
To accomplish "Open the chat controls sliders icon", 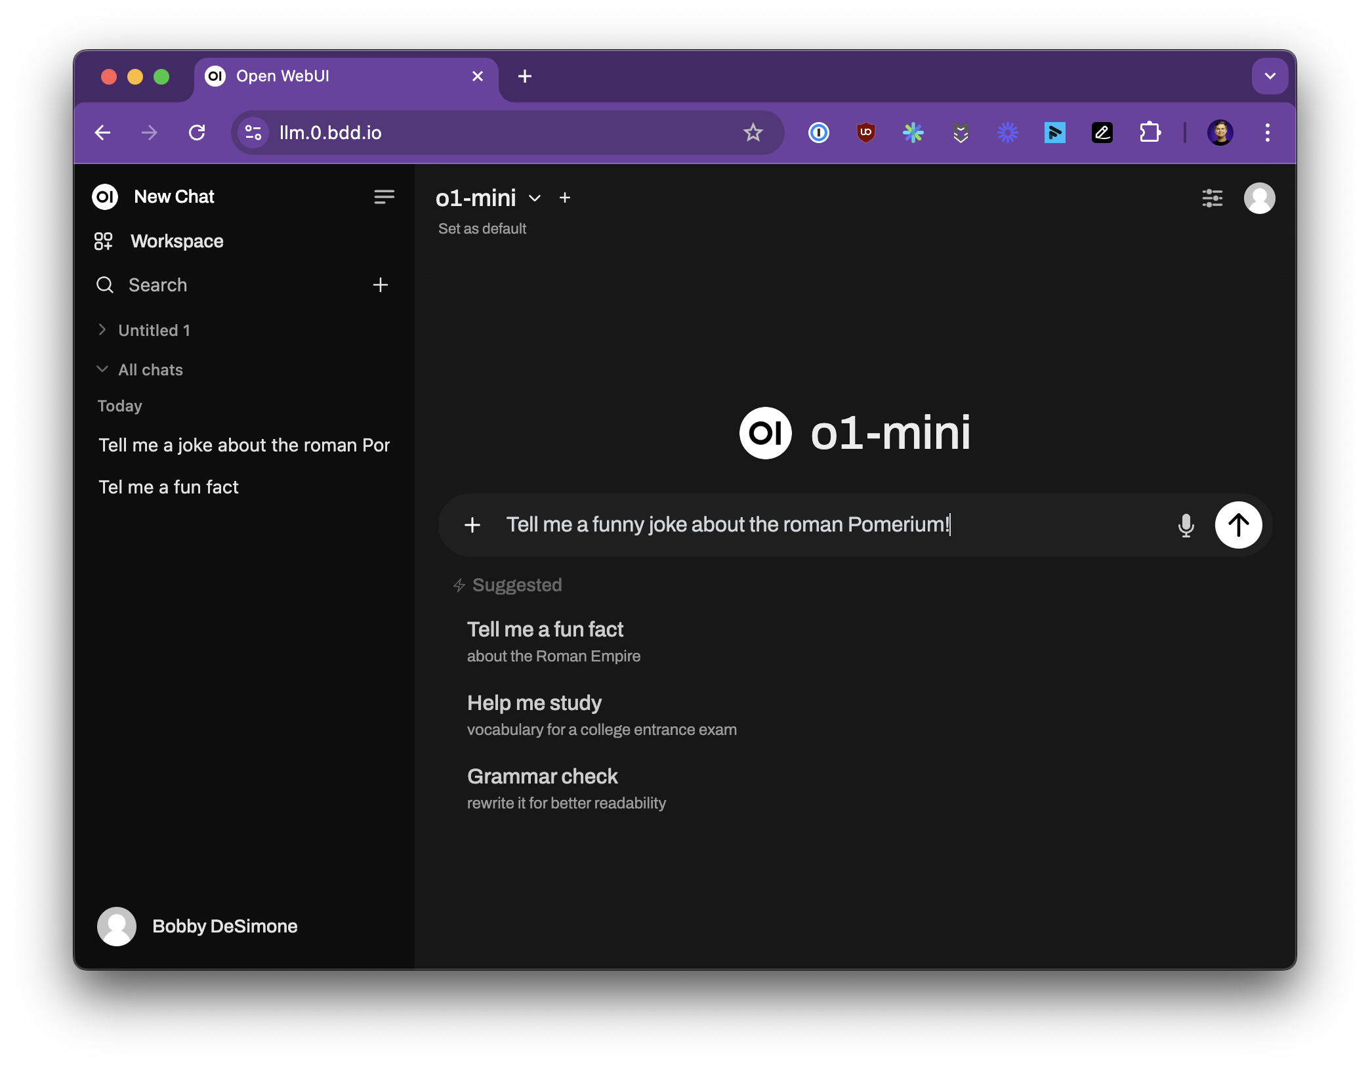I will [1213, 198].
